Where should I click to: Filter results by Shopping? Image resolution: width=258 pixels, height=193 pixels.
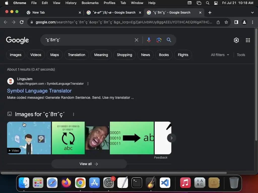[x=124, y=55]
